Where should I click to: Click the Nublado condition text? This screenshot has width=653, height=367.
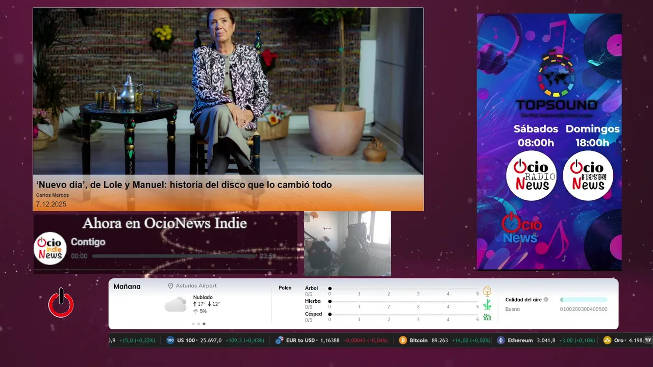click(203, 297)
